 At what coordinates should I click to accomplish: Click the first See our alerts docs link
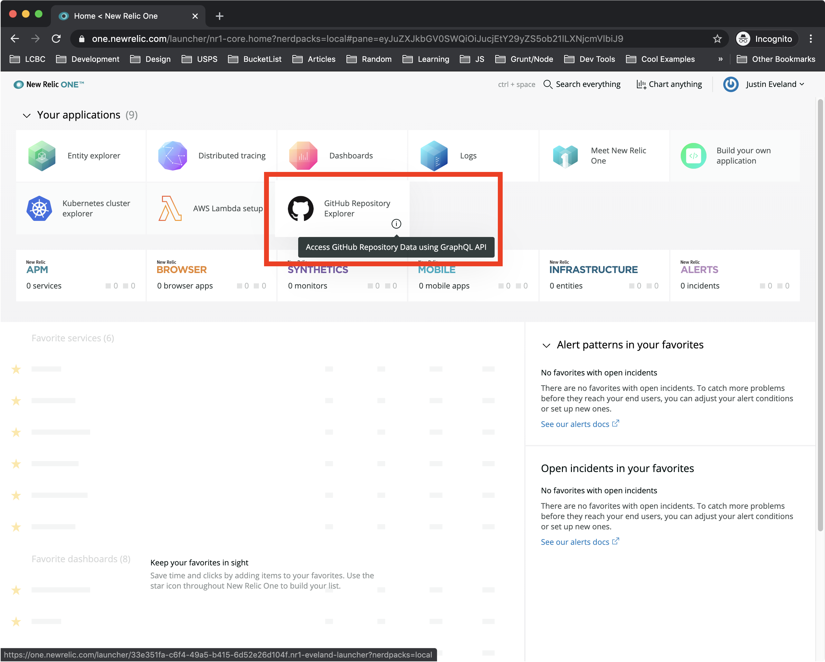pos(575,424)
